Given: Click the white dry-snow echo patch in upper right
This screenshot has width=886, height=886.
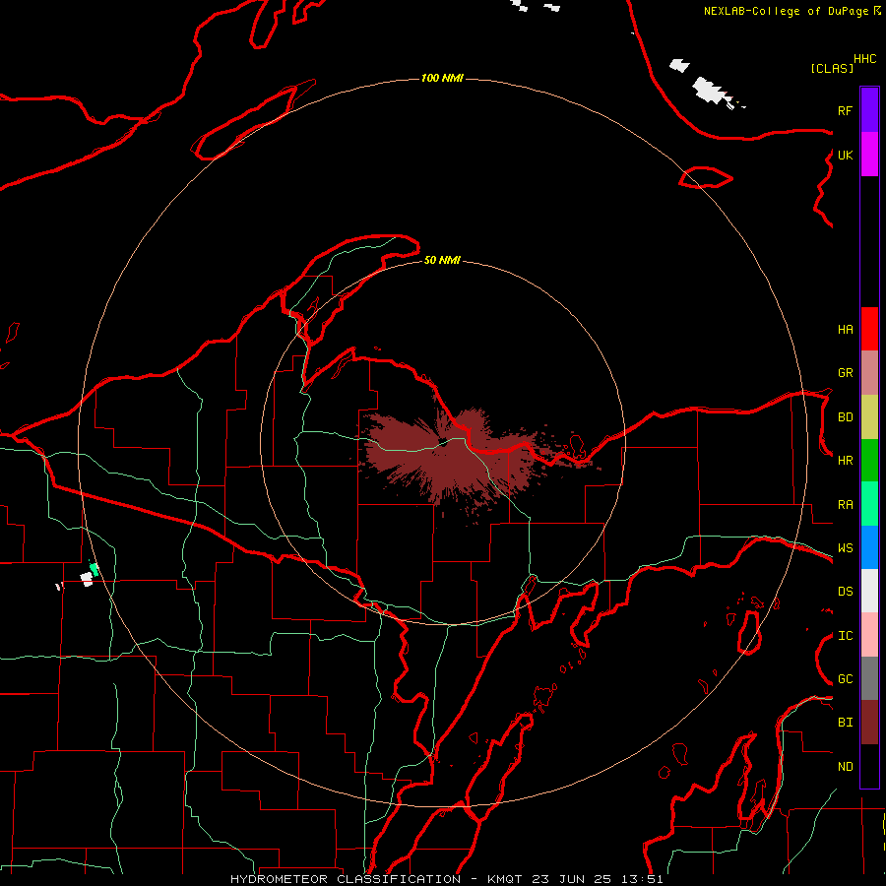Looking at the screenshot, I should 709,90.
